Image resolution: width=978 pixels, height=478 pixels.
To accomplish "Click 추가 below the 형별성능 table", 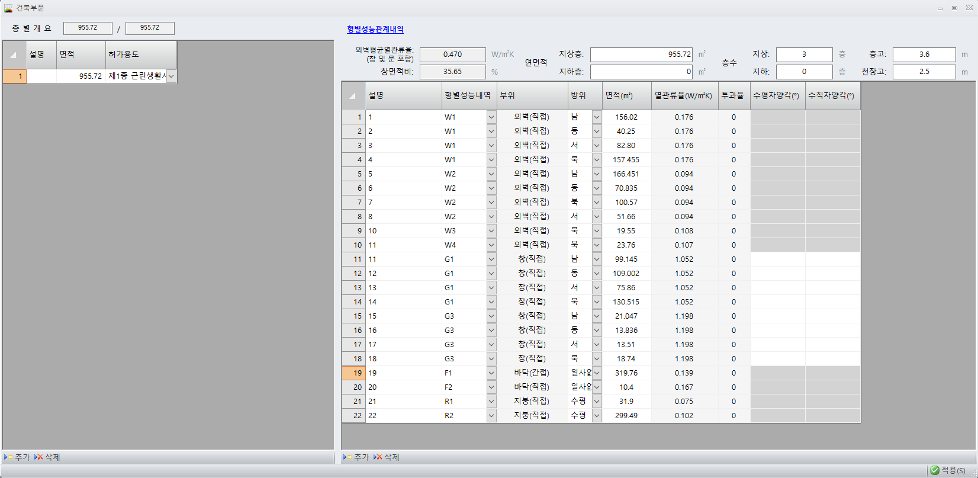I will tap(357, 457).
